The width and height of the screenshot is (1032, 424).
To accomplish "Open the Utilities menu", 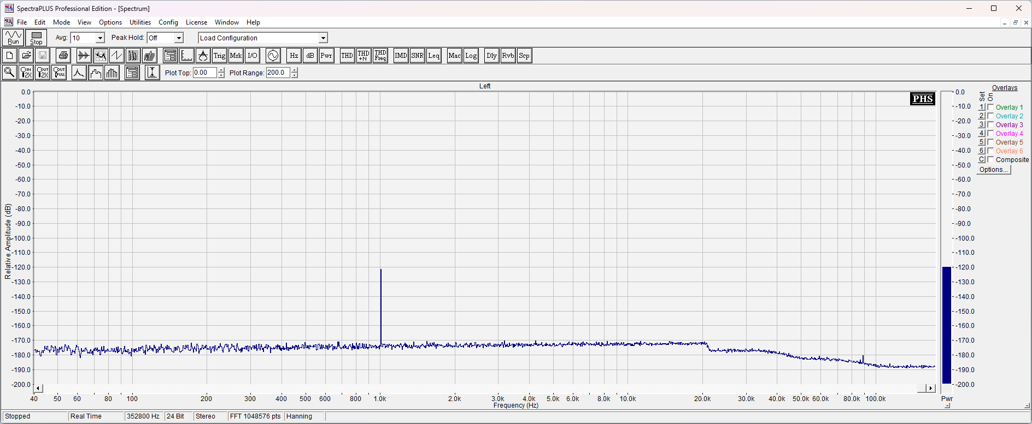I will [x=140, y=22].
